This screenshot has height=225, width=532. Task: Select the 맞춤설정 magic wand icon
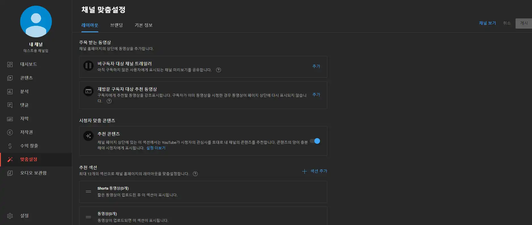coord(10,159)
